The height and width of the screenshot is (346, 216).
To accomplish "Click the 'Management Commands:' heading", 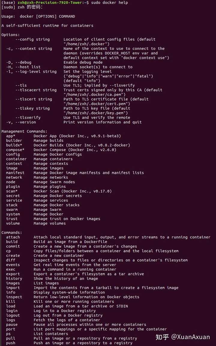I will (24, 131).
